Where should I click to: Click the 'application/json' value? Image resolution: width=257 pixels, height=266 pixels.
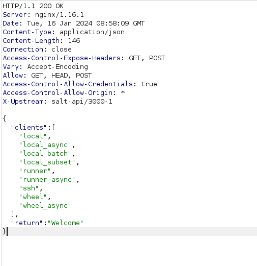pyautogui.click(x=92, y=32)
